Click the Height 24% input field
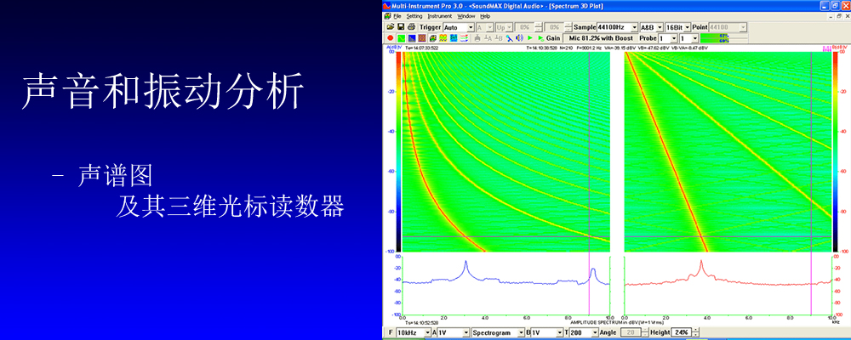The height and width of the screenshot is (340, 851). tap(682, 332)
